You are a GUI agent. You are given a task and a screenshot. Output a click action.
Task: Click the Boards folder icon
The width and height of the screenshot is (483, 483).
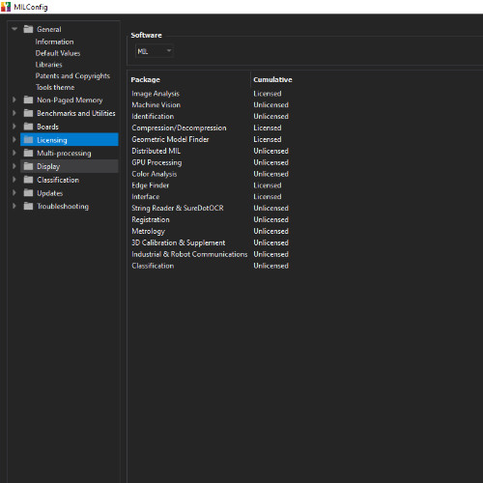tap(28, 127)
